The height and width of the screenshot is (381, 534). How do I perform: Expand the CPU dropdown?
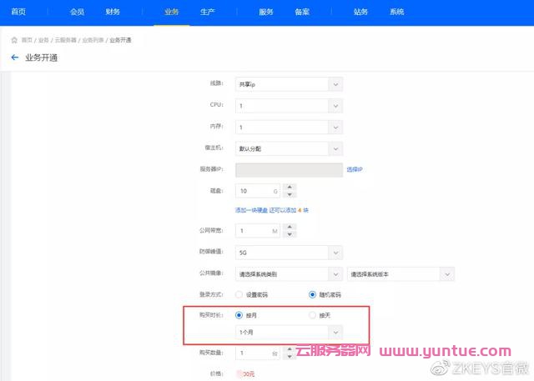click(289, 106)
